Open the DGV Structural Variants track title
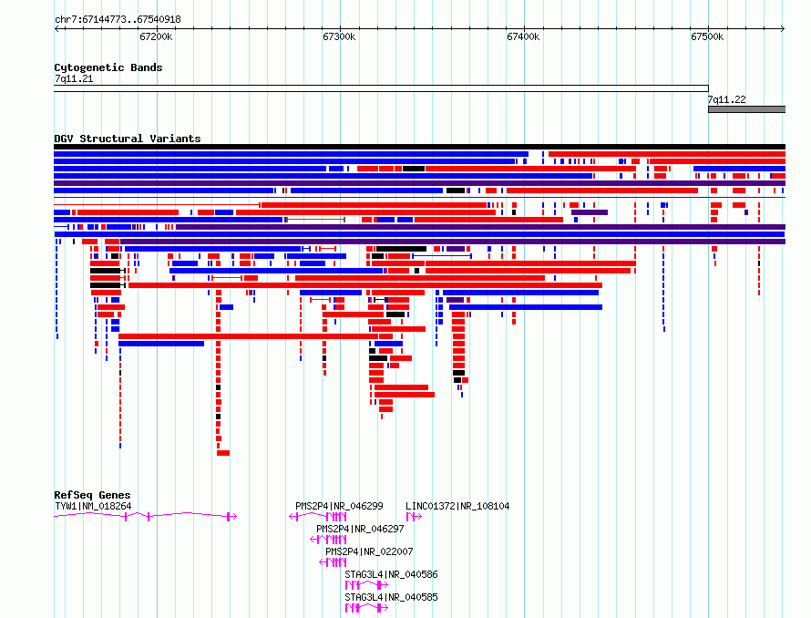 click(128, 139)
